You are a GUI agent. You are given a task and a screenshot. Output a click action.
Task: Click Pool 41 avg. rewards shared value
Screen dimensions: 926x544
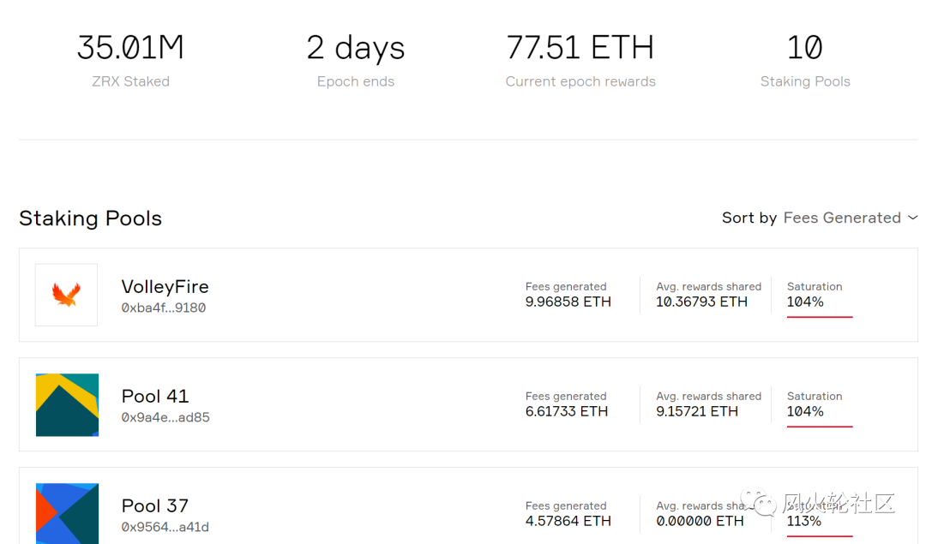(696, 411)
